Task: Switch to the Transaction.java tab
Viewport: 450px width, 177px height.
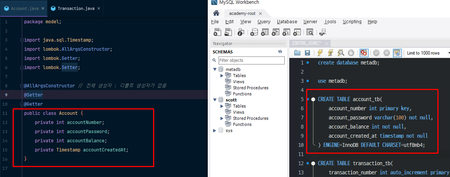Action: [76, 8]
